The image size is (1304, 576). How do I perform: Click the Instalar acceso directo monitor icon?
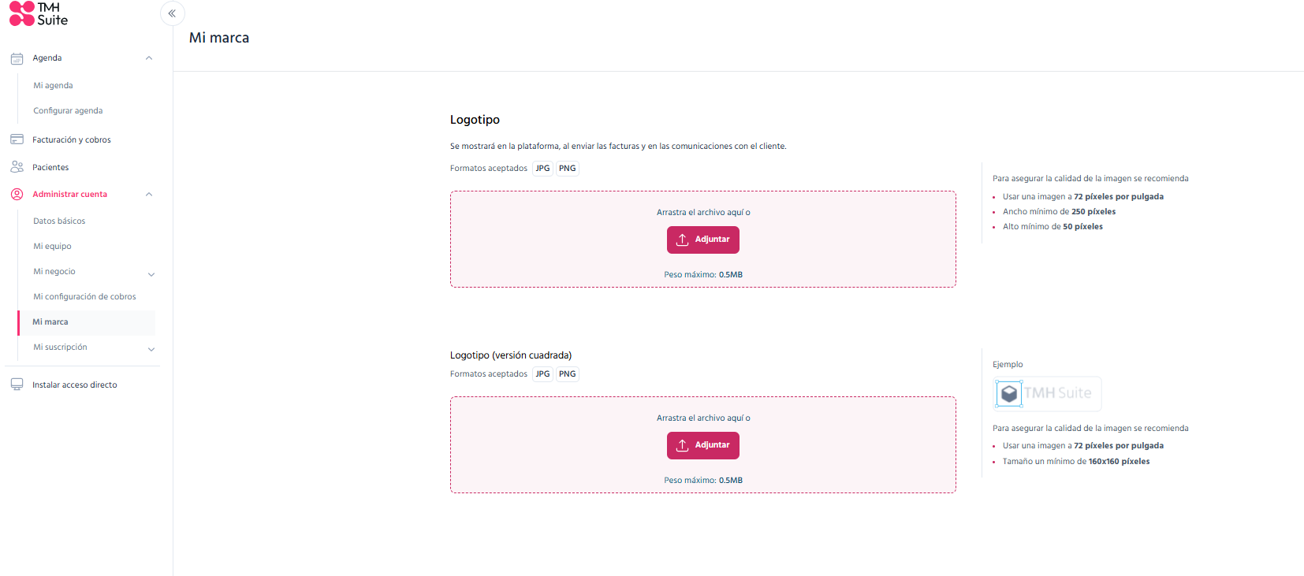(17, 385)
